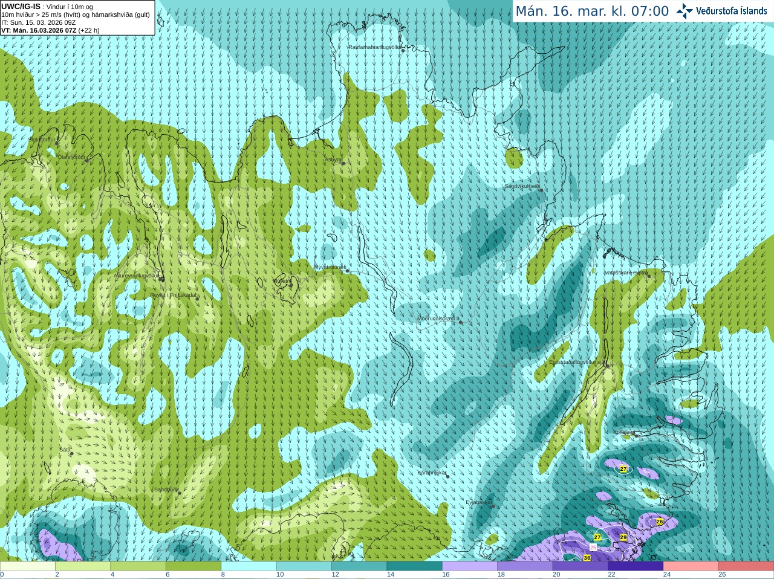Click the 27 gust label near Kollaleira
The height and width of the screenshot is (579, 774).
(623, 469)
